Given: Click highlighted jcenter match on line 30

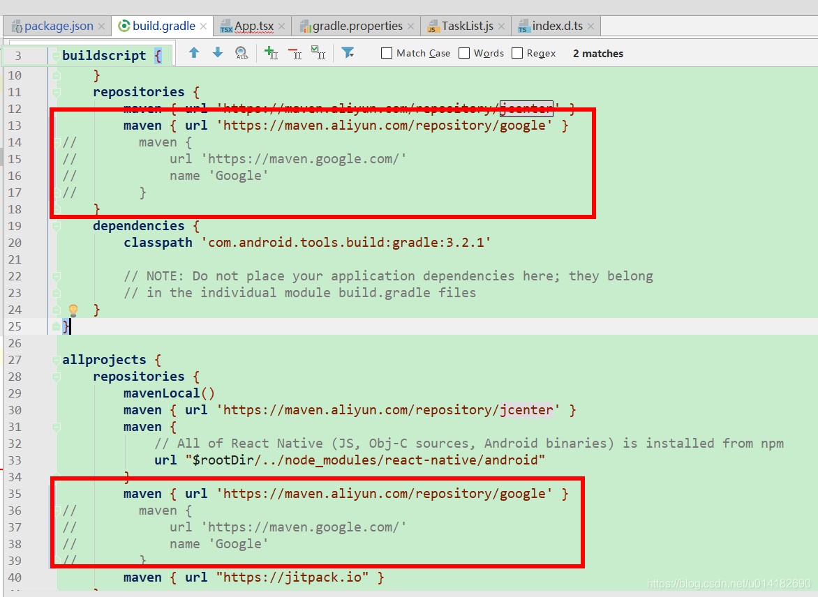Looking at the screenshot, I should [x=526, y=410].
